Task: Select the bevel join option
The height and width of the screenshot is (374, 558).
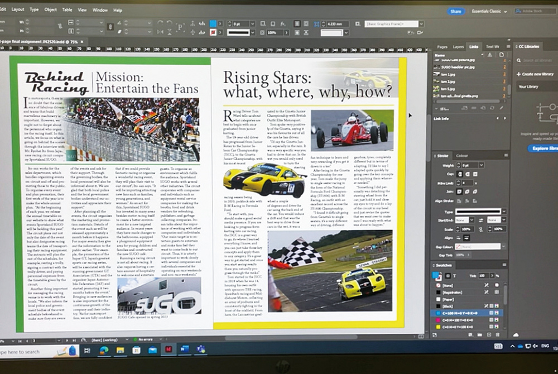Action: pyautogui.click(x=475, y=191)
